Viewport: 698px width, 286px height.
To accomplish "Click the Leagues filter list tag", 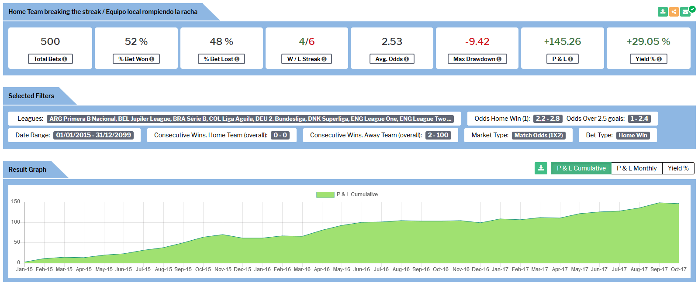I will click(x=250, y=119).
